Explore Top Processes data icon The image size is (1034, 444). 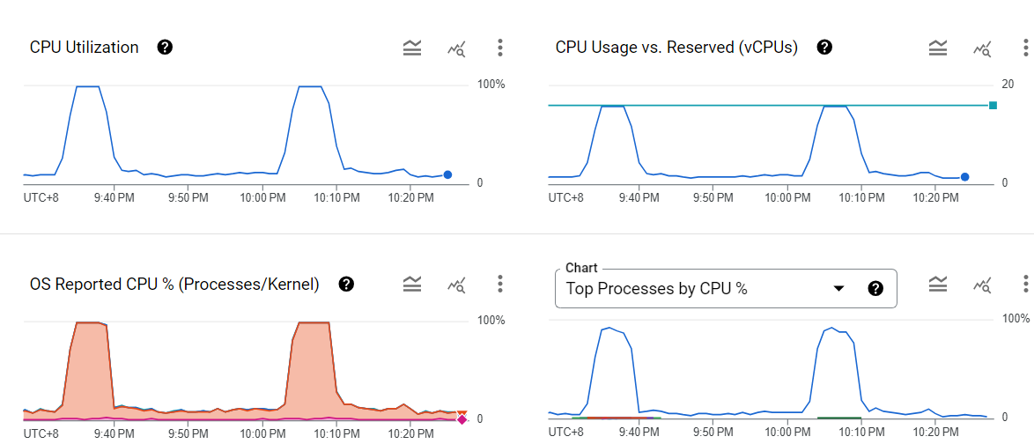click(x=982, y=285)
